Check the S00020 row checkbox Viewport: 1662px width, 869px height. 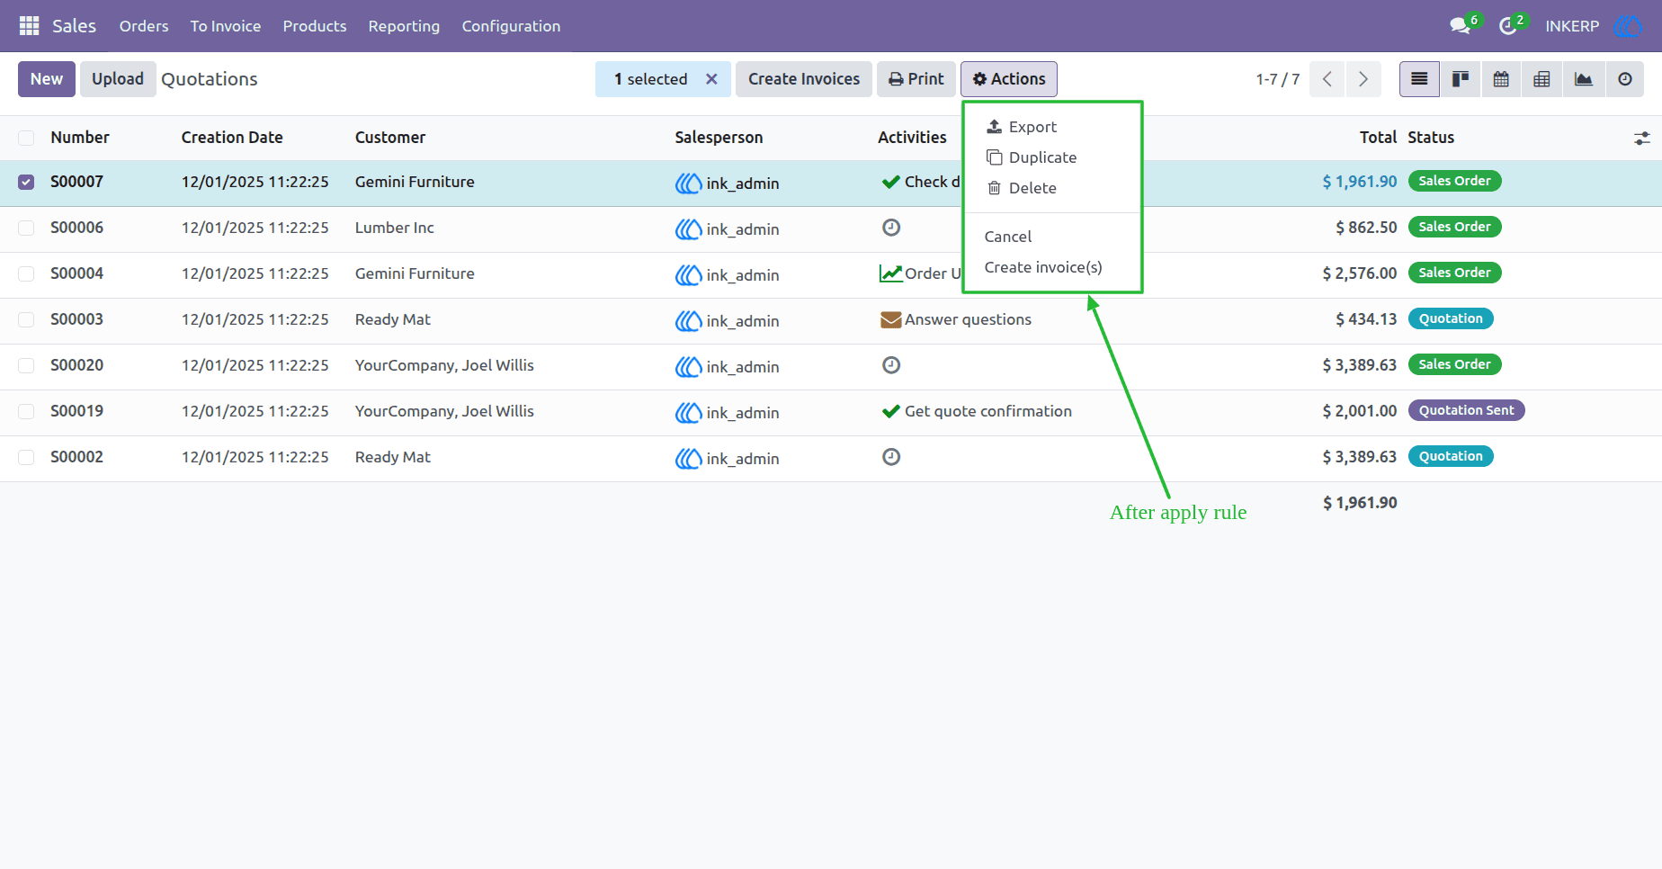coord(26,365)
